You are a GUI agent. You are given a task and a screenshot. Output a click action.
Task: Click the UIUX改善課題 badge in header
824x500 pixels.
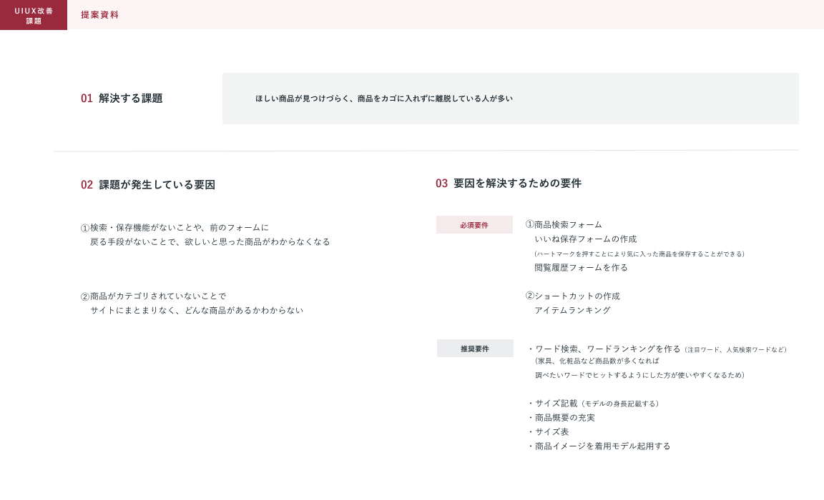tap(34, 15)
